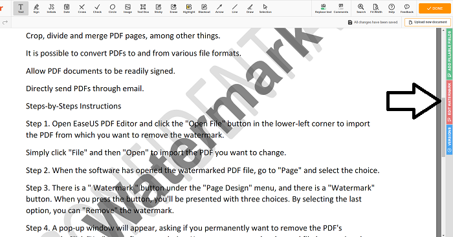Select the Check mark tool

coord(97,8)
